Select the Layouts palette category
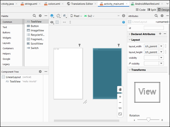 (x=6, y=43)
